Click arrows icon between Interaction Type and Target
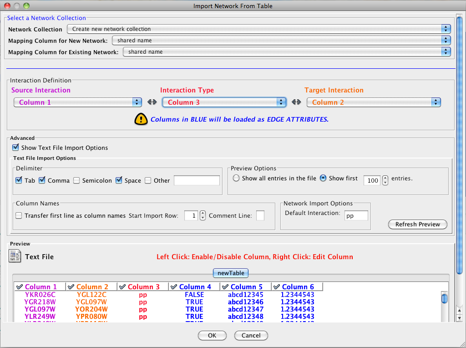 click(296, 102)
